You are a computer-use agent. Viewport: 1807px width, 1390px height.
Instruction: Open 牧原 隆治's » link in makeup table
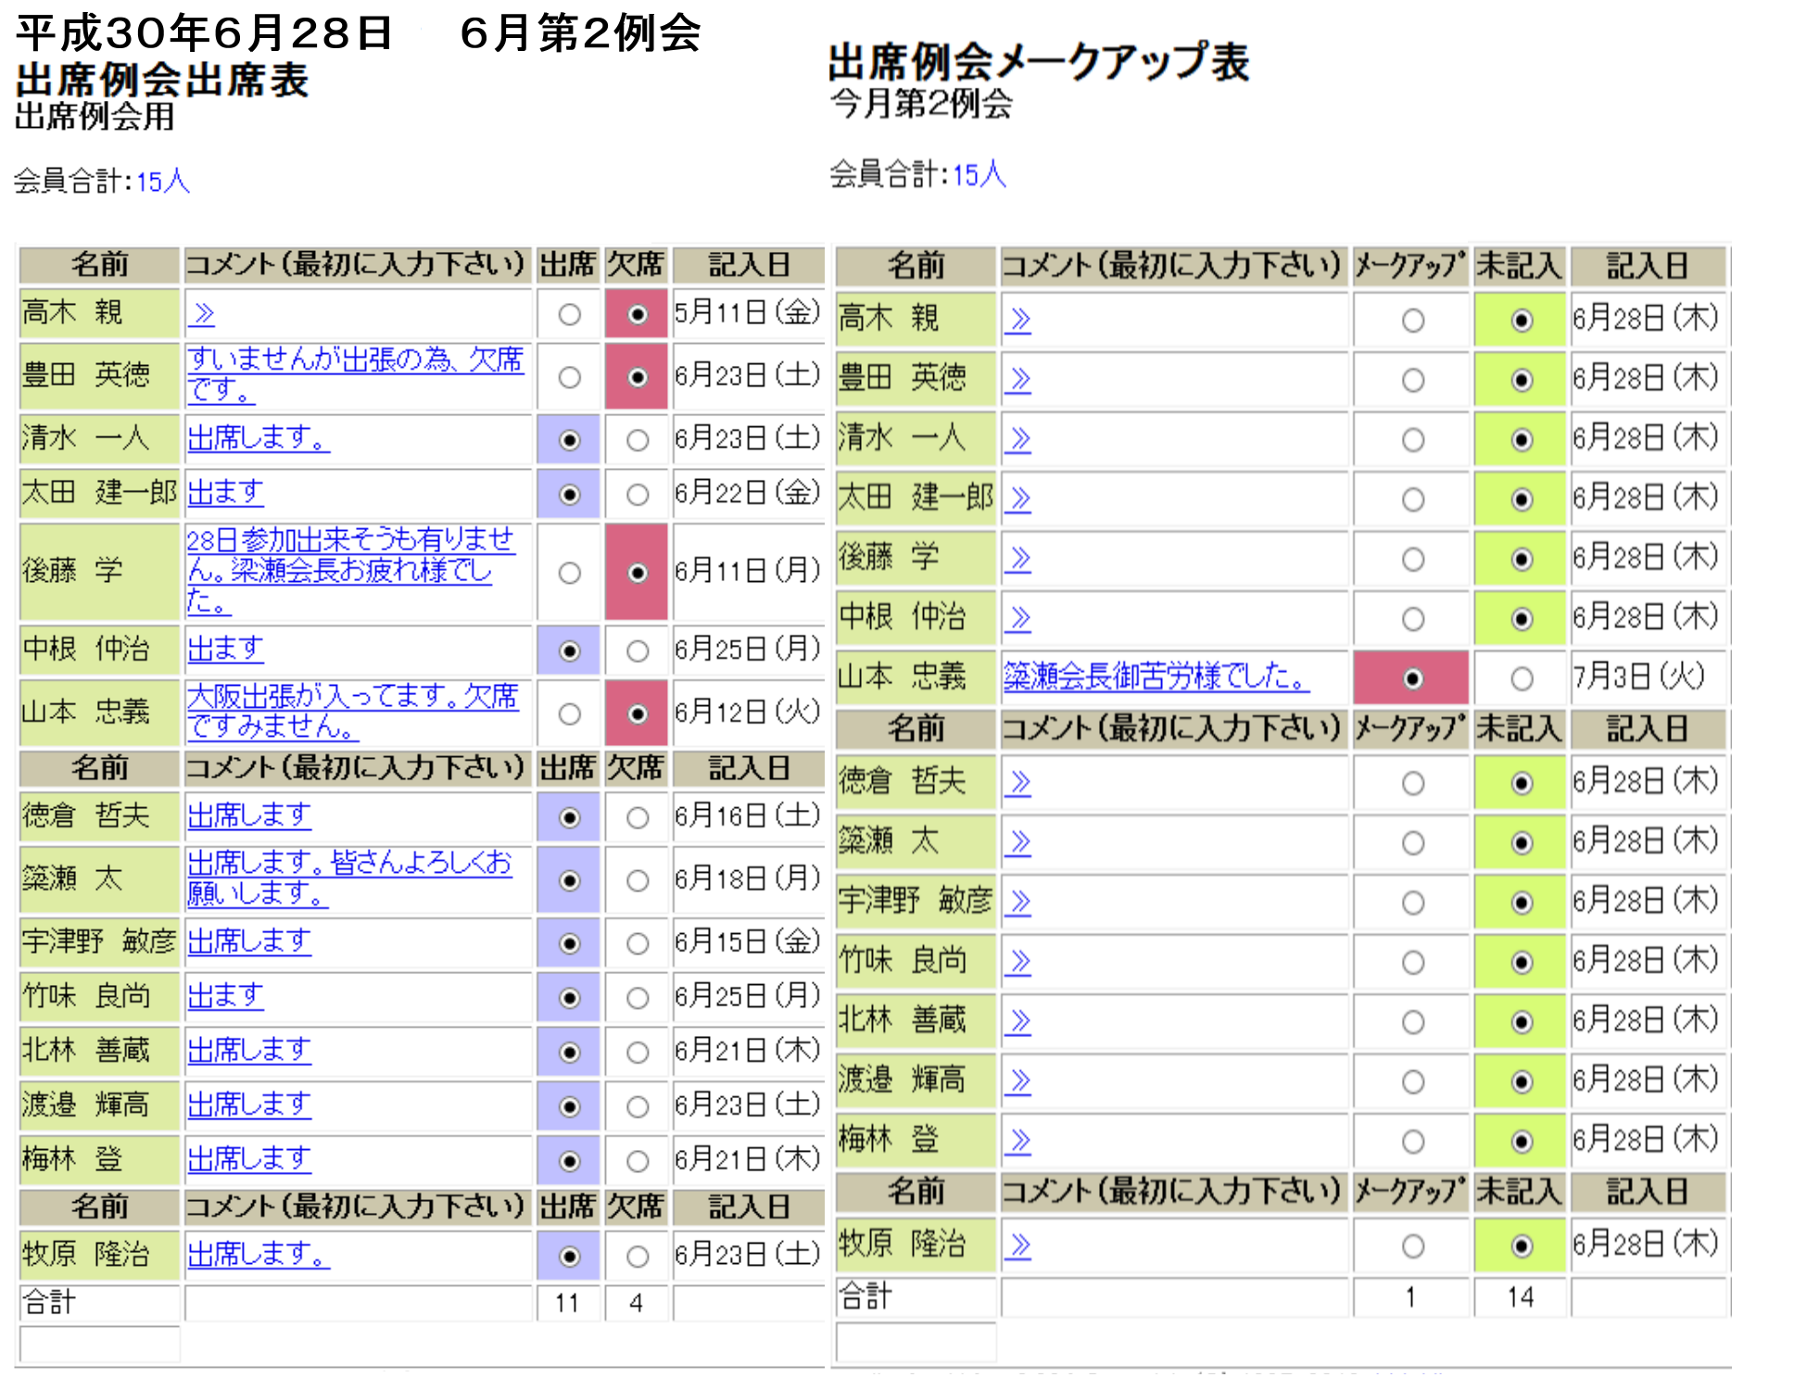pos(1017,1246)
